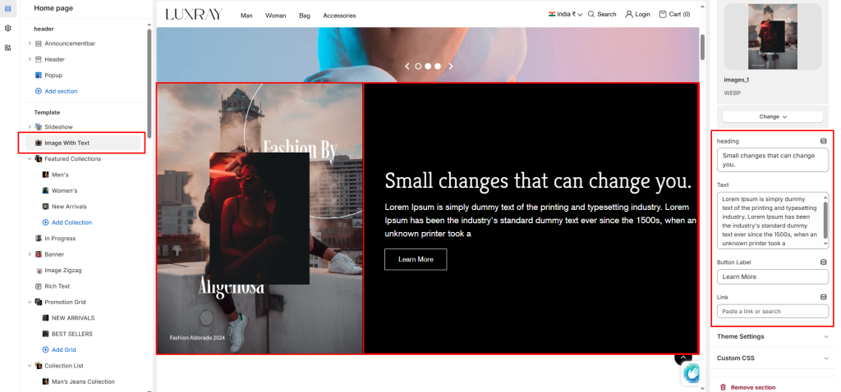Expand Theme Settings panel

773,336
